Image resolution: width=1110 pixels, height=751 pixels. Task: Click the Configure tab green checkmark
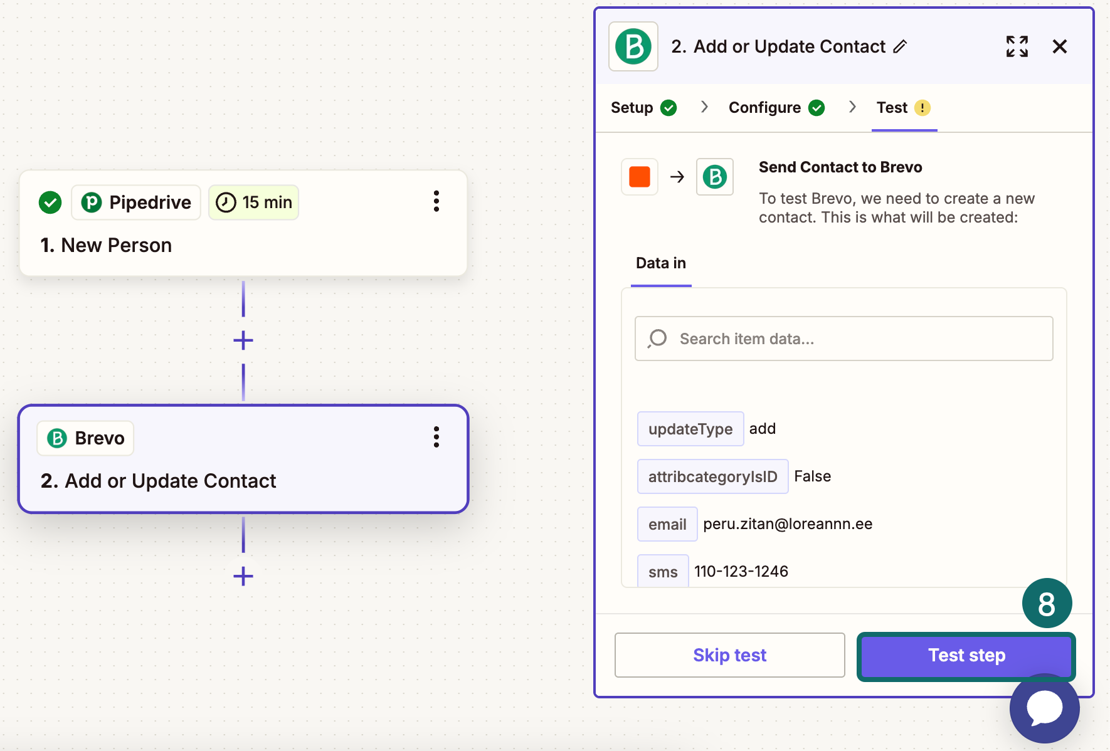pyautogui.click(x=817, y=108)
